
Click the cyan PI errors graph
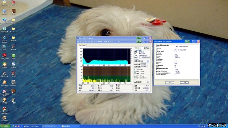(x=107, y=56)
